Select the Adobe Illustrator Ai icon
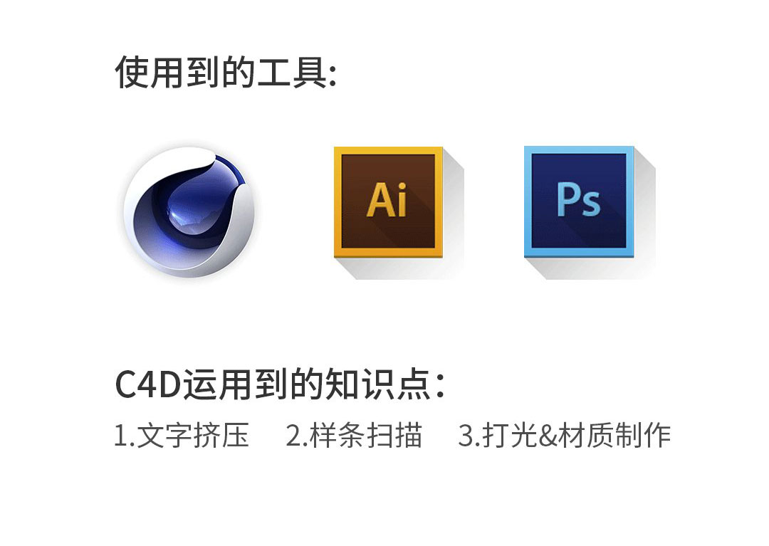The image size is (769, 546). click(389, 202)
